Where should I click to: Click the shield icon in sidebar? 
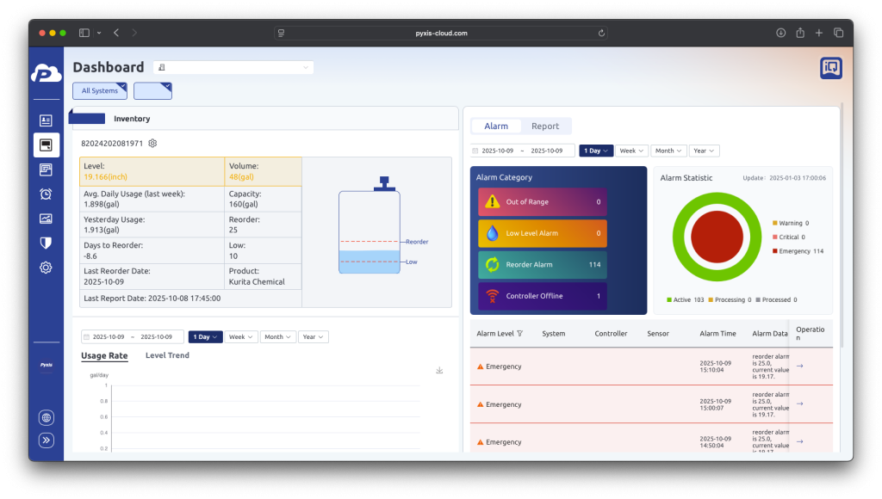coord(46,243)
